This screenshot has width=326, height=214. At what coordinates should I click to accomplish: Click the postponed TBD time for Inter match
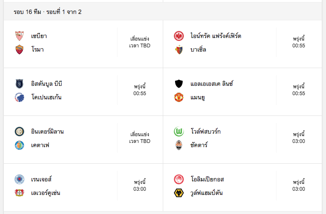140,138
